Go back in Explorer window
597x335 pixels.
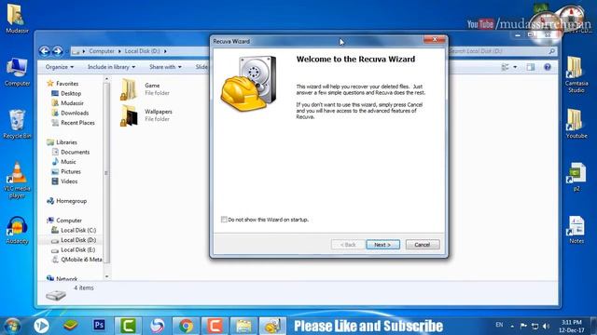(x=45, y=51)
